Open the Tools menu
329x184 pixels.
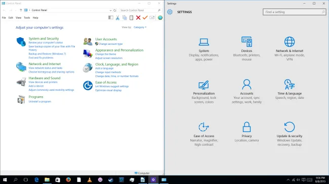[27, 18]
